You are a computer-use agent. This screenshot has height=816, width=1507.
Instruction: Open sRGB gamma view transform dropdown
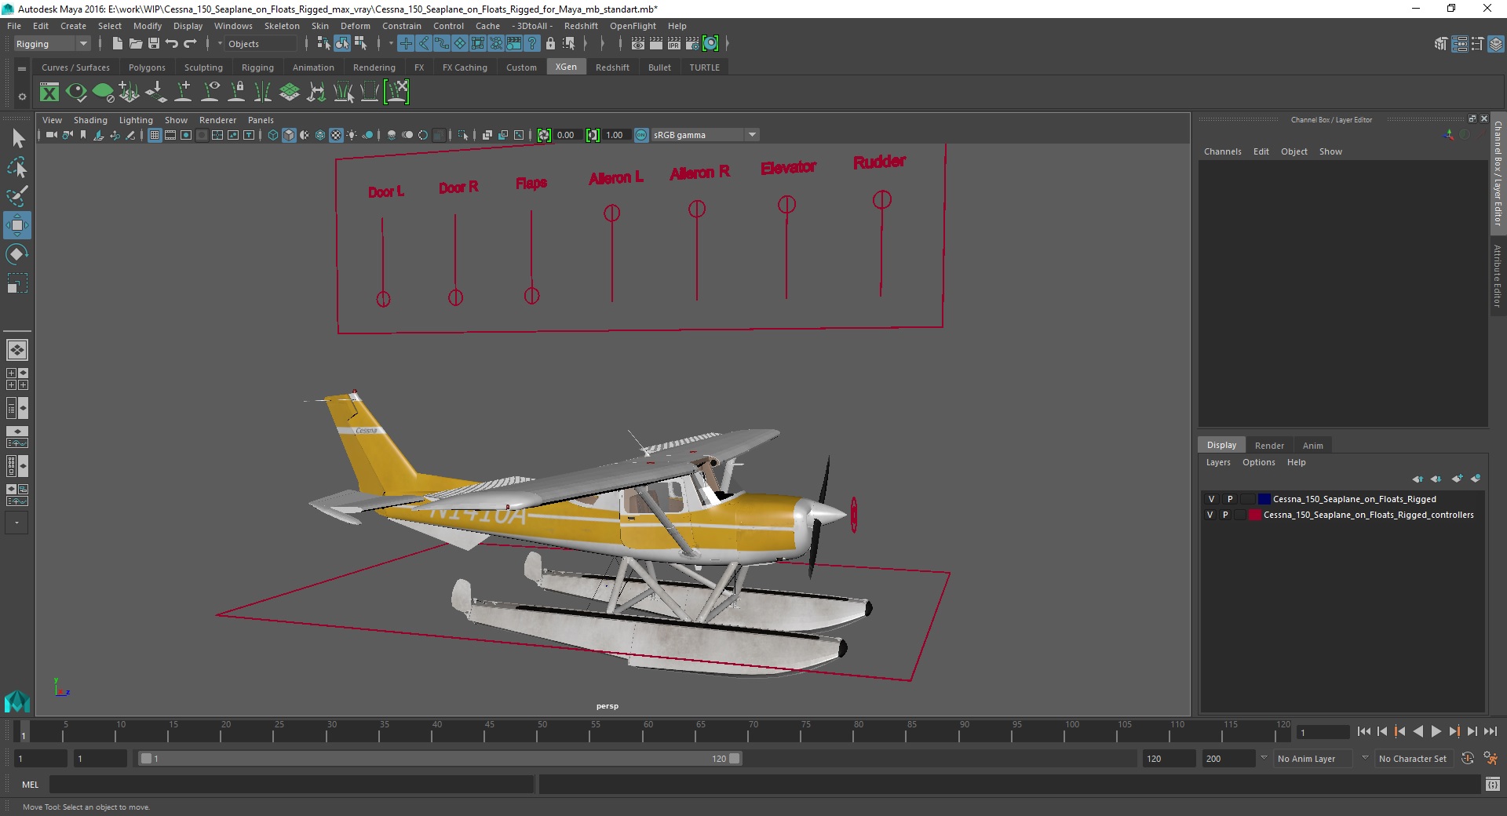706,135
